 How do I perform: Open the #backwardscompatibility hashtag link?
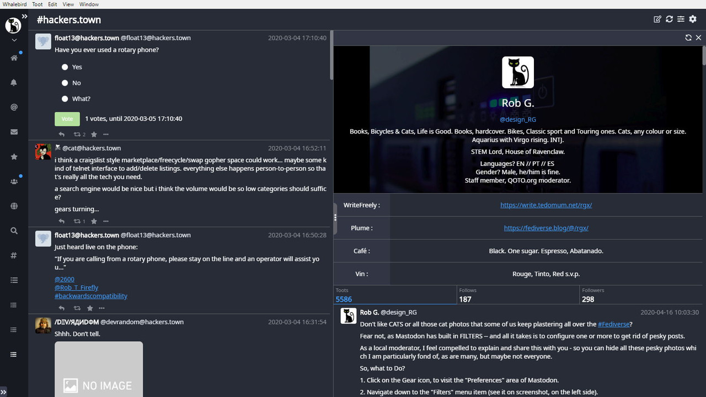pyautogui.click(x=91, y=296)
